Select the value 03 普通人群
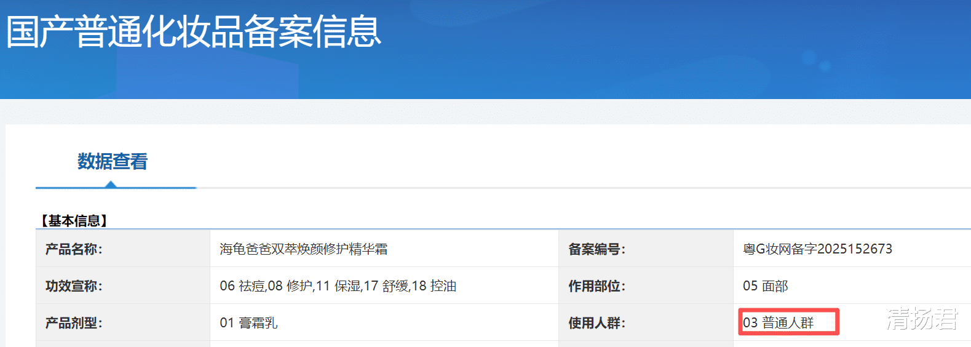971x347 pixels. pyautogui.click(x=779, y=323)
